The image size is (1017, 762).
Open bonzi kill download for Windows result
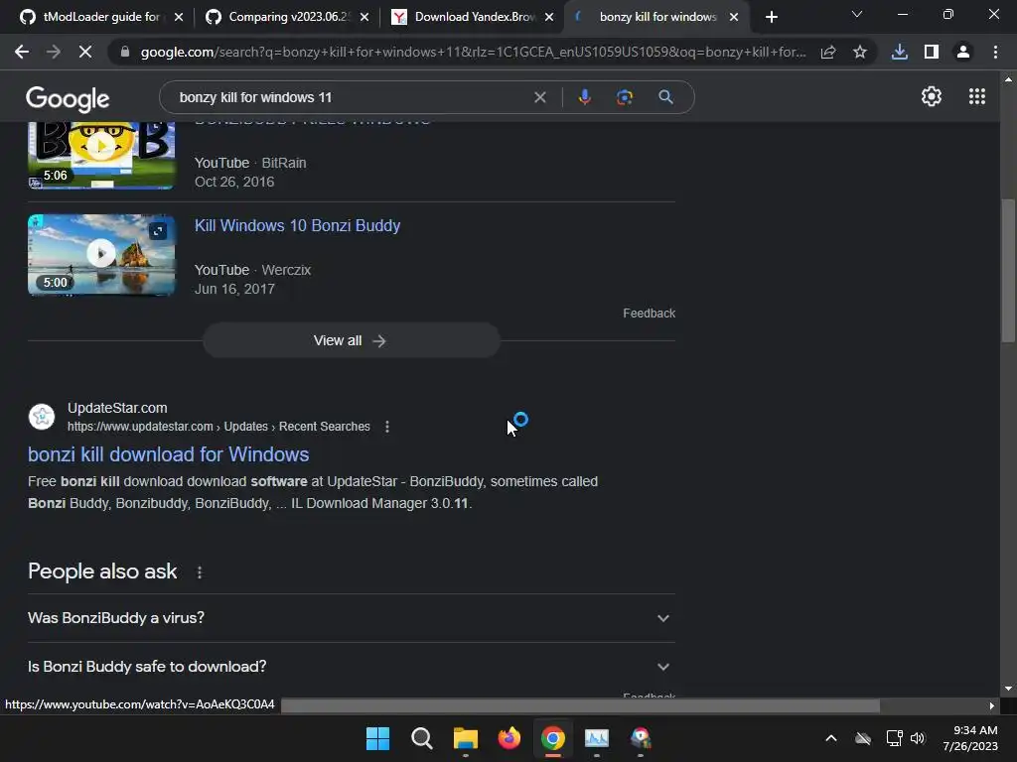tap(169, 454)
